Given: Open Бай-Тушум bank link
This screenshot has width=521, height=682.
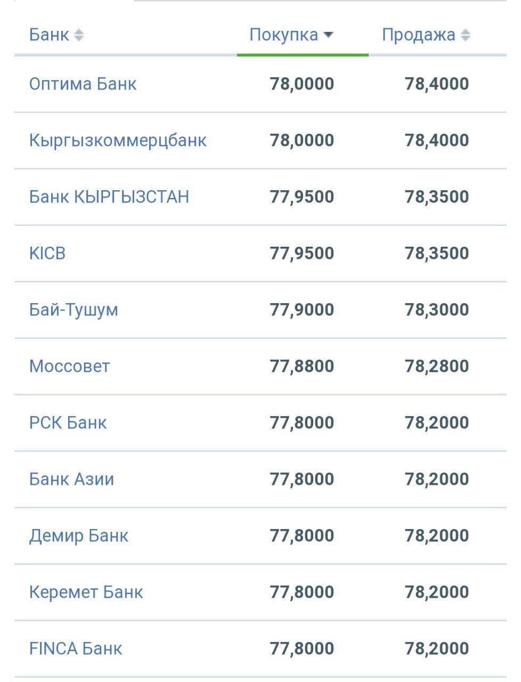Looking at the screenshot, I should pyautogui.click(x=74, y=310).
